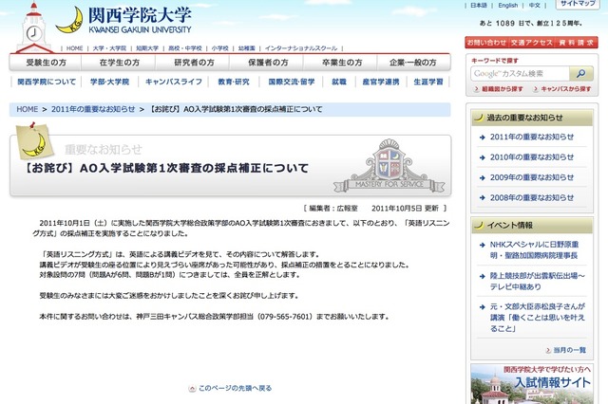Viewport: 608px width, 404px height.
Task: Open インターナショナルスクール top link
Action: [x=301, y=48]
